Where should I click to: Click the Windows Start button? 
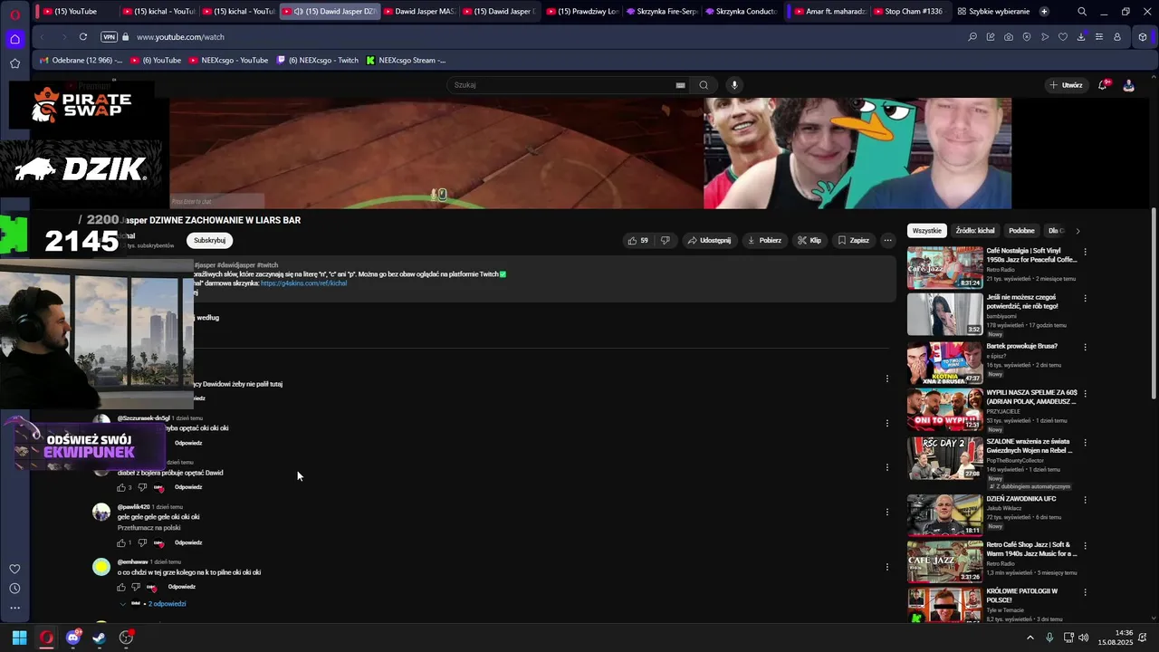point(19,638)
